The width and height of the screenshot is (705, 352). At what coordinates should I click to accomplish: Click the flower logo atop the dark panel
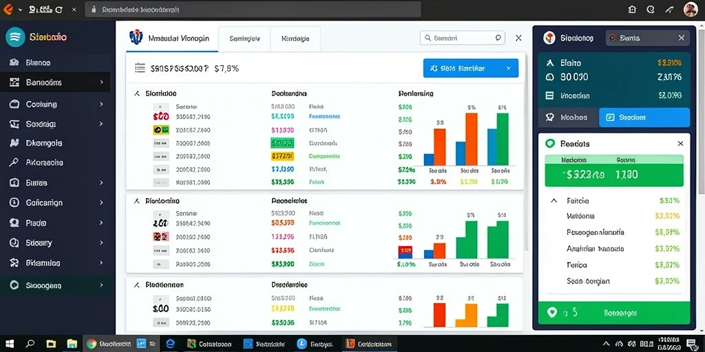click(548, 38)
